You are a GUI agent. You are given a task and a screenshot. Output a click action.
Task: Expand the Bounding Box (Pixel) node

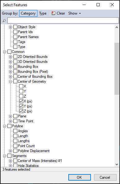[10, 72]
